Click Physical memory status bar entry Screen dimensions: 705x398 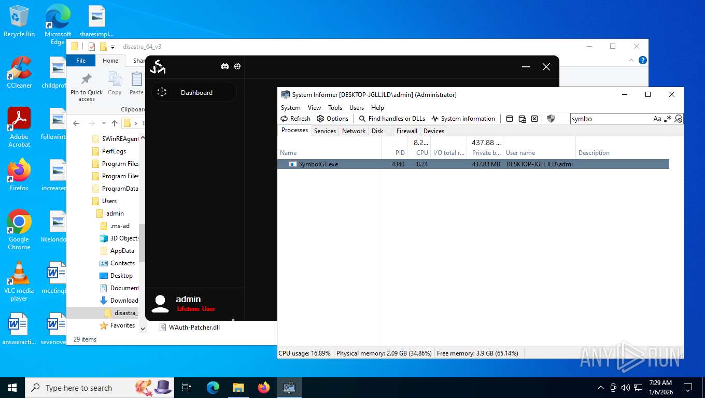[384, 353]
